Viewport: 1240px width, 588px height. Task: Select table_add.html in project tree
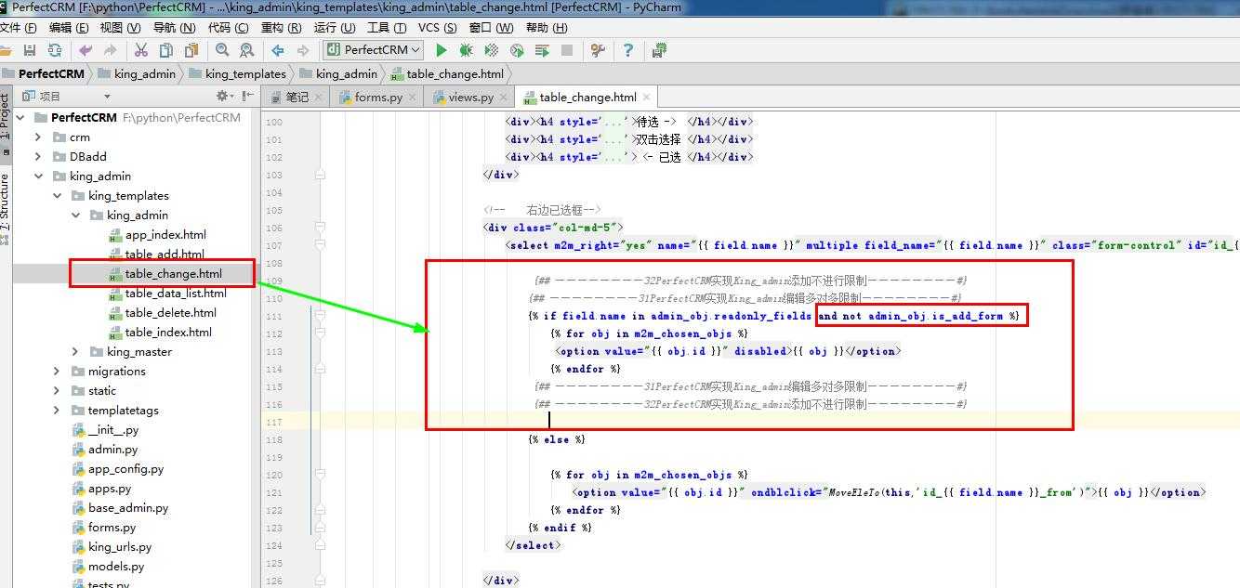(165, 255)
